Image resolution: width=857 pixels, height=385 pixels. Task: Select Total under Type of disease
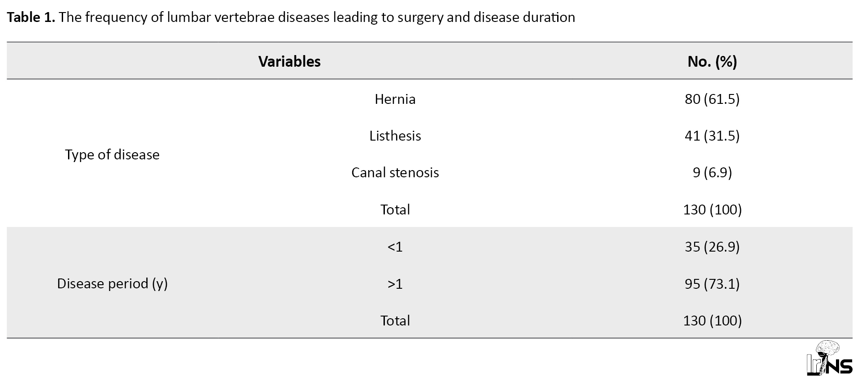pyautogui.click(x=395, y=210)
